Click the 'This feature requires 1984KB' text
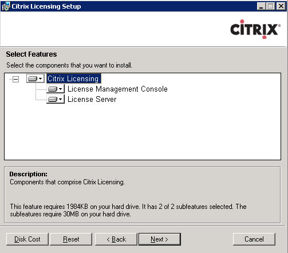288x253 pixels. [x=128, y=210]
